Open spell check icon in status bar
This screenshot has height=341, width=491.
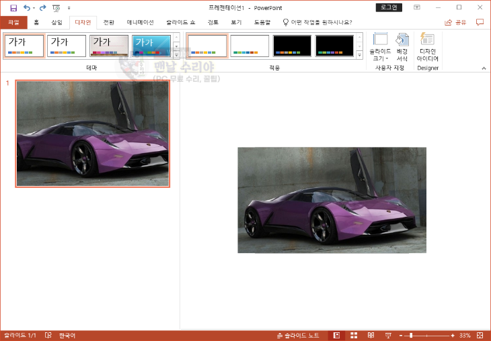pyautogui.click(x=48, y=336)
